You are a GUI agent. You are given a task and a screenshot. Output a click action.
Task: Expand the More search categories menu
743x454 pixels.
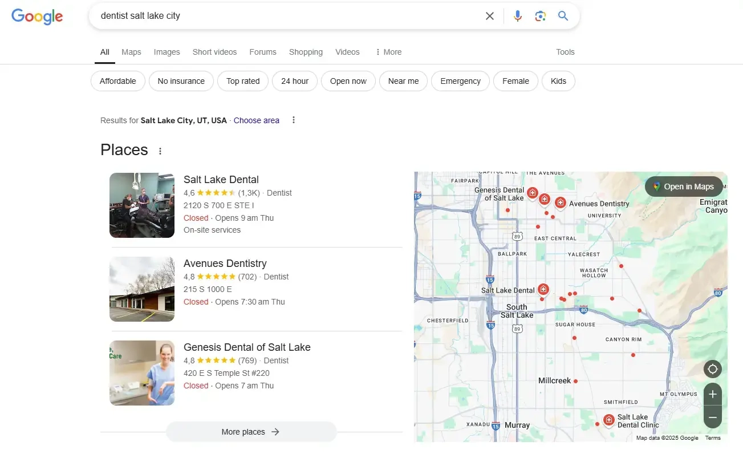tap(388, 52)
